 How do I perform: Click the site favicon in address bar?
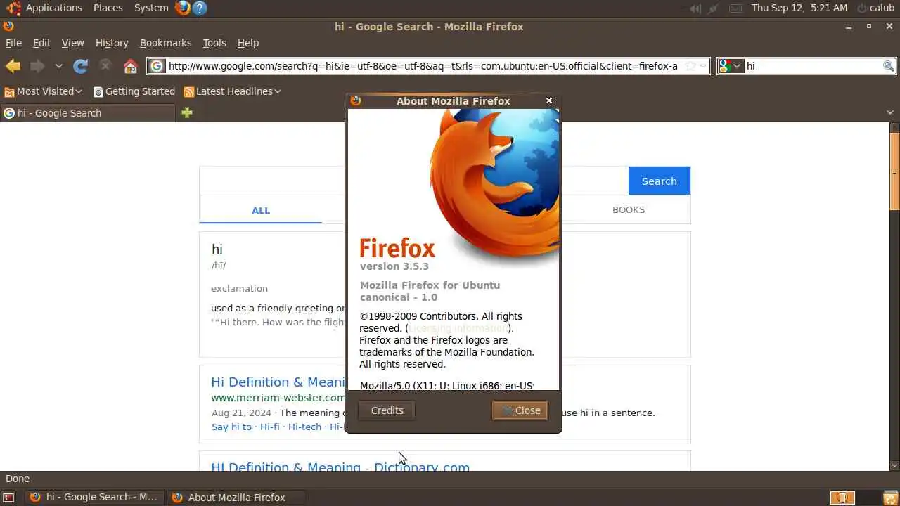[x=157, y=66]
